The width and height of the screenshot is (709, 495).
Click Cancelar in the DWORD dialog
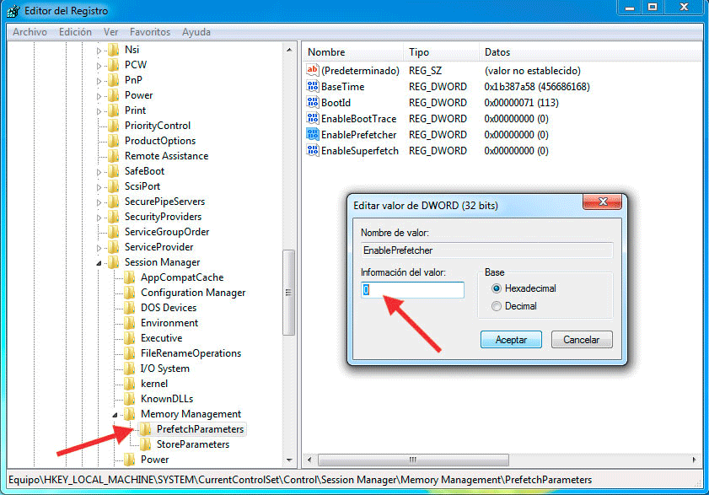click(x=582, y=339)
